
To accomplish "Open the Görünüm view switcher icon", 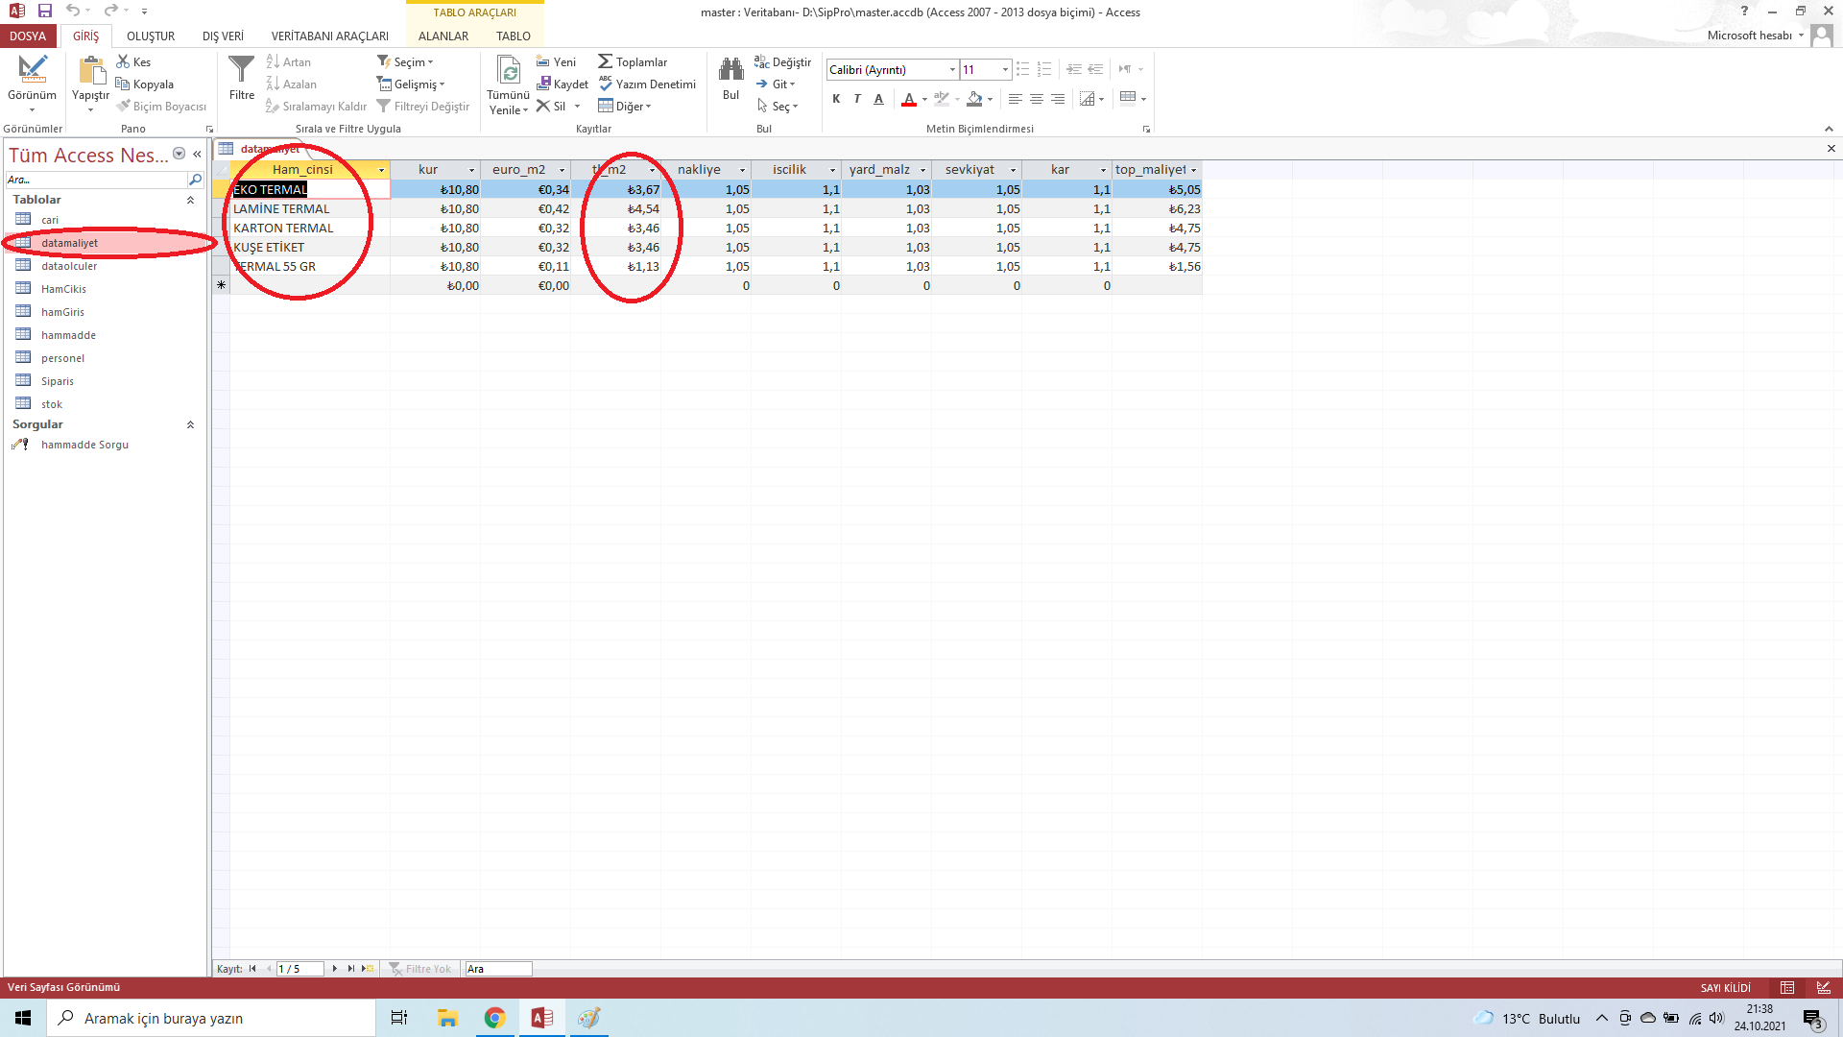I will pos(32,70).
